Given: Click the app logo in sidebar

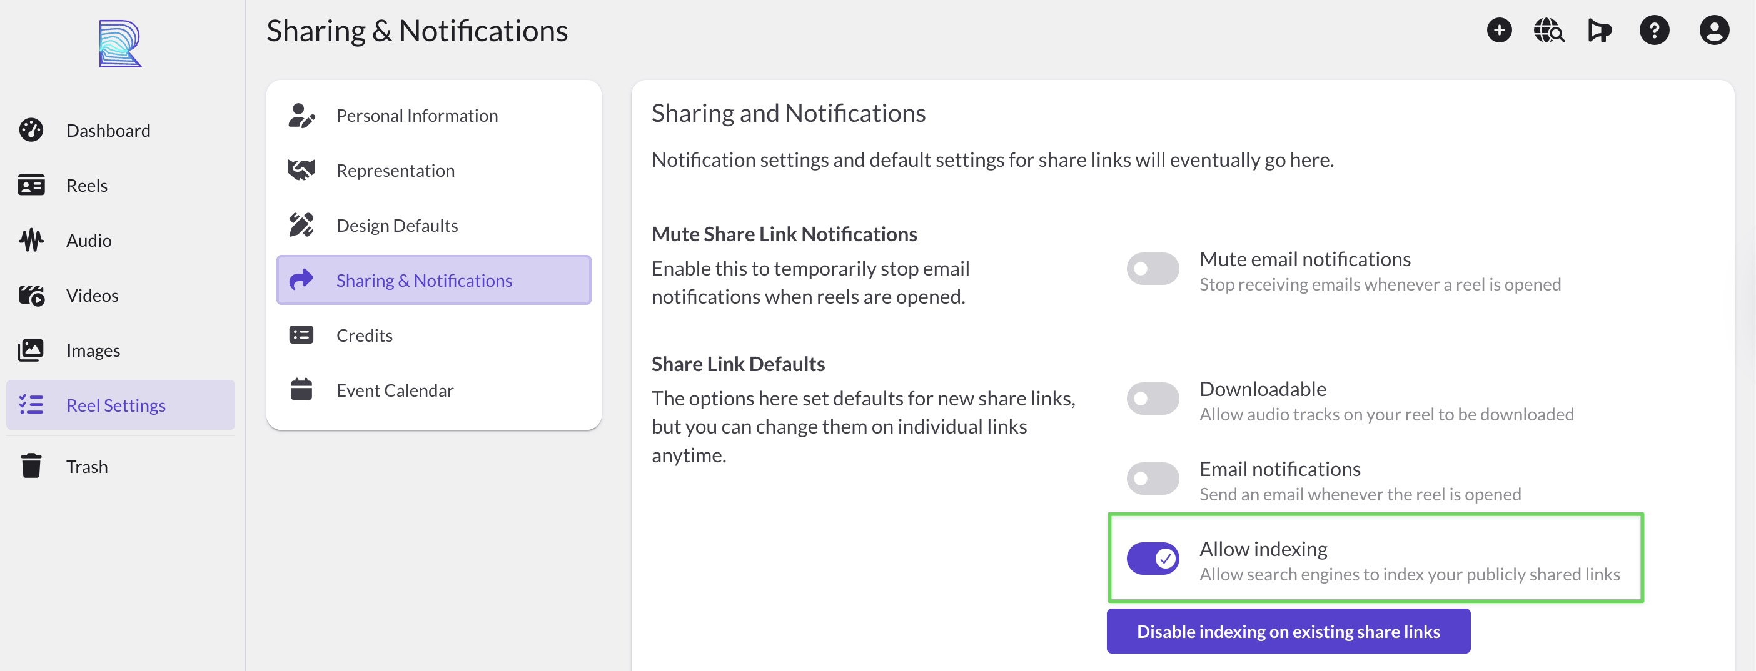Looking at the screenshot, I should pyautogui.click(x=120, y=44).
